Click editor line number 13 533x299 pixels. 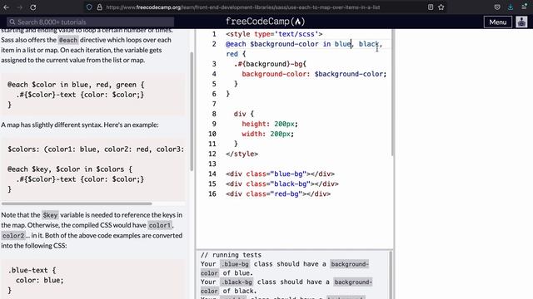coord(212,164)
